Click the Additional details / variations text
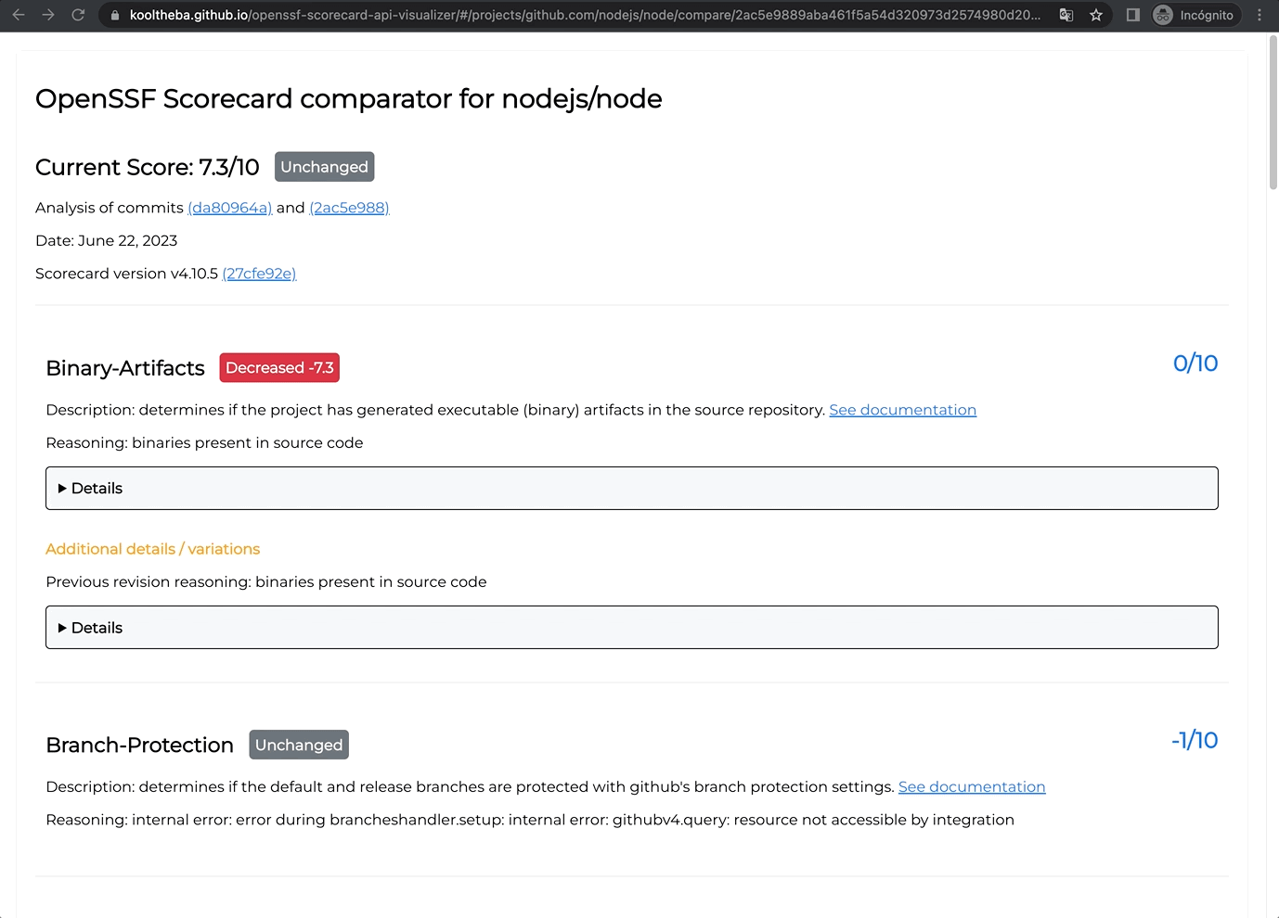The width and height of the screenshot is (1279, 918). [x=153, y=549]
